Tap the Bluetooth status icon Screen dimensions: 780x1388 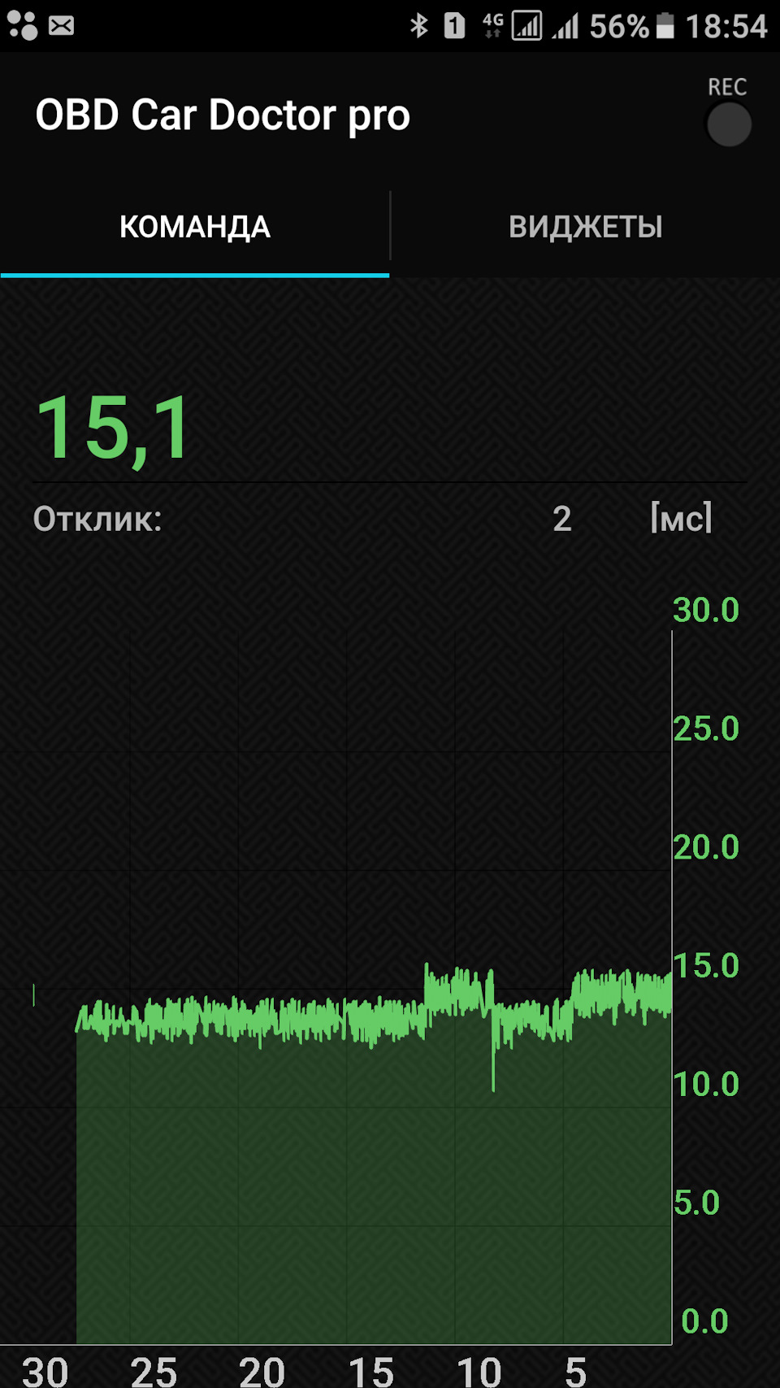click(419, 26)
